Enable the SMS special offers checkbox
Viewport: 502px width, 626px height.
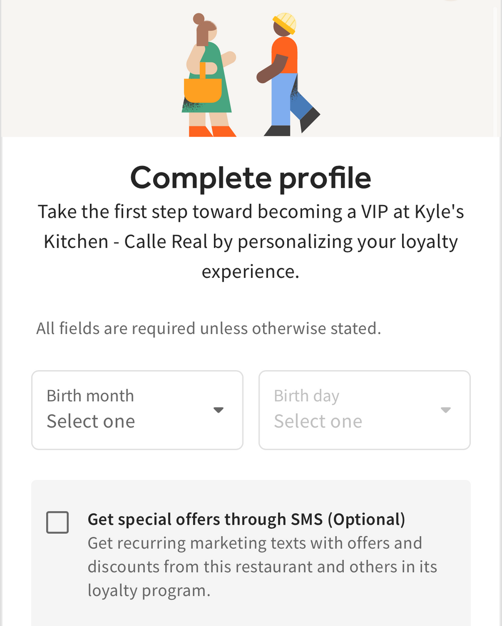57,522
